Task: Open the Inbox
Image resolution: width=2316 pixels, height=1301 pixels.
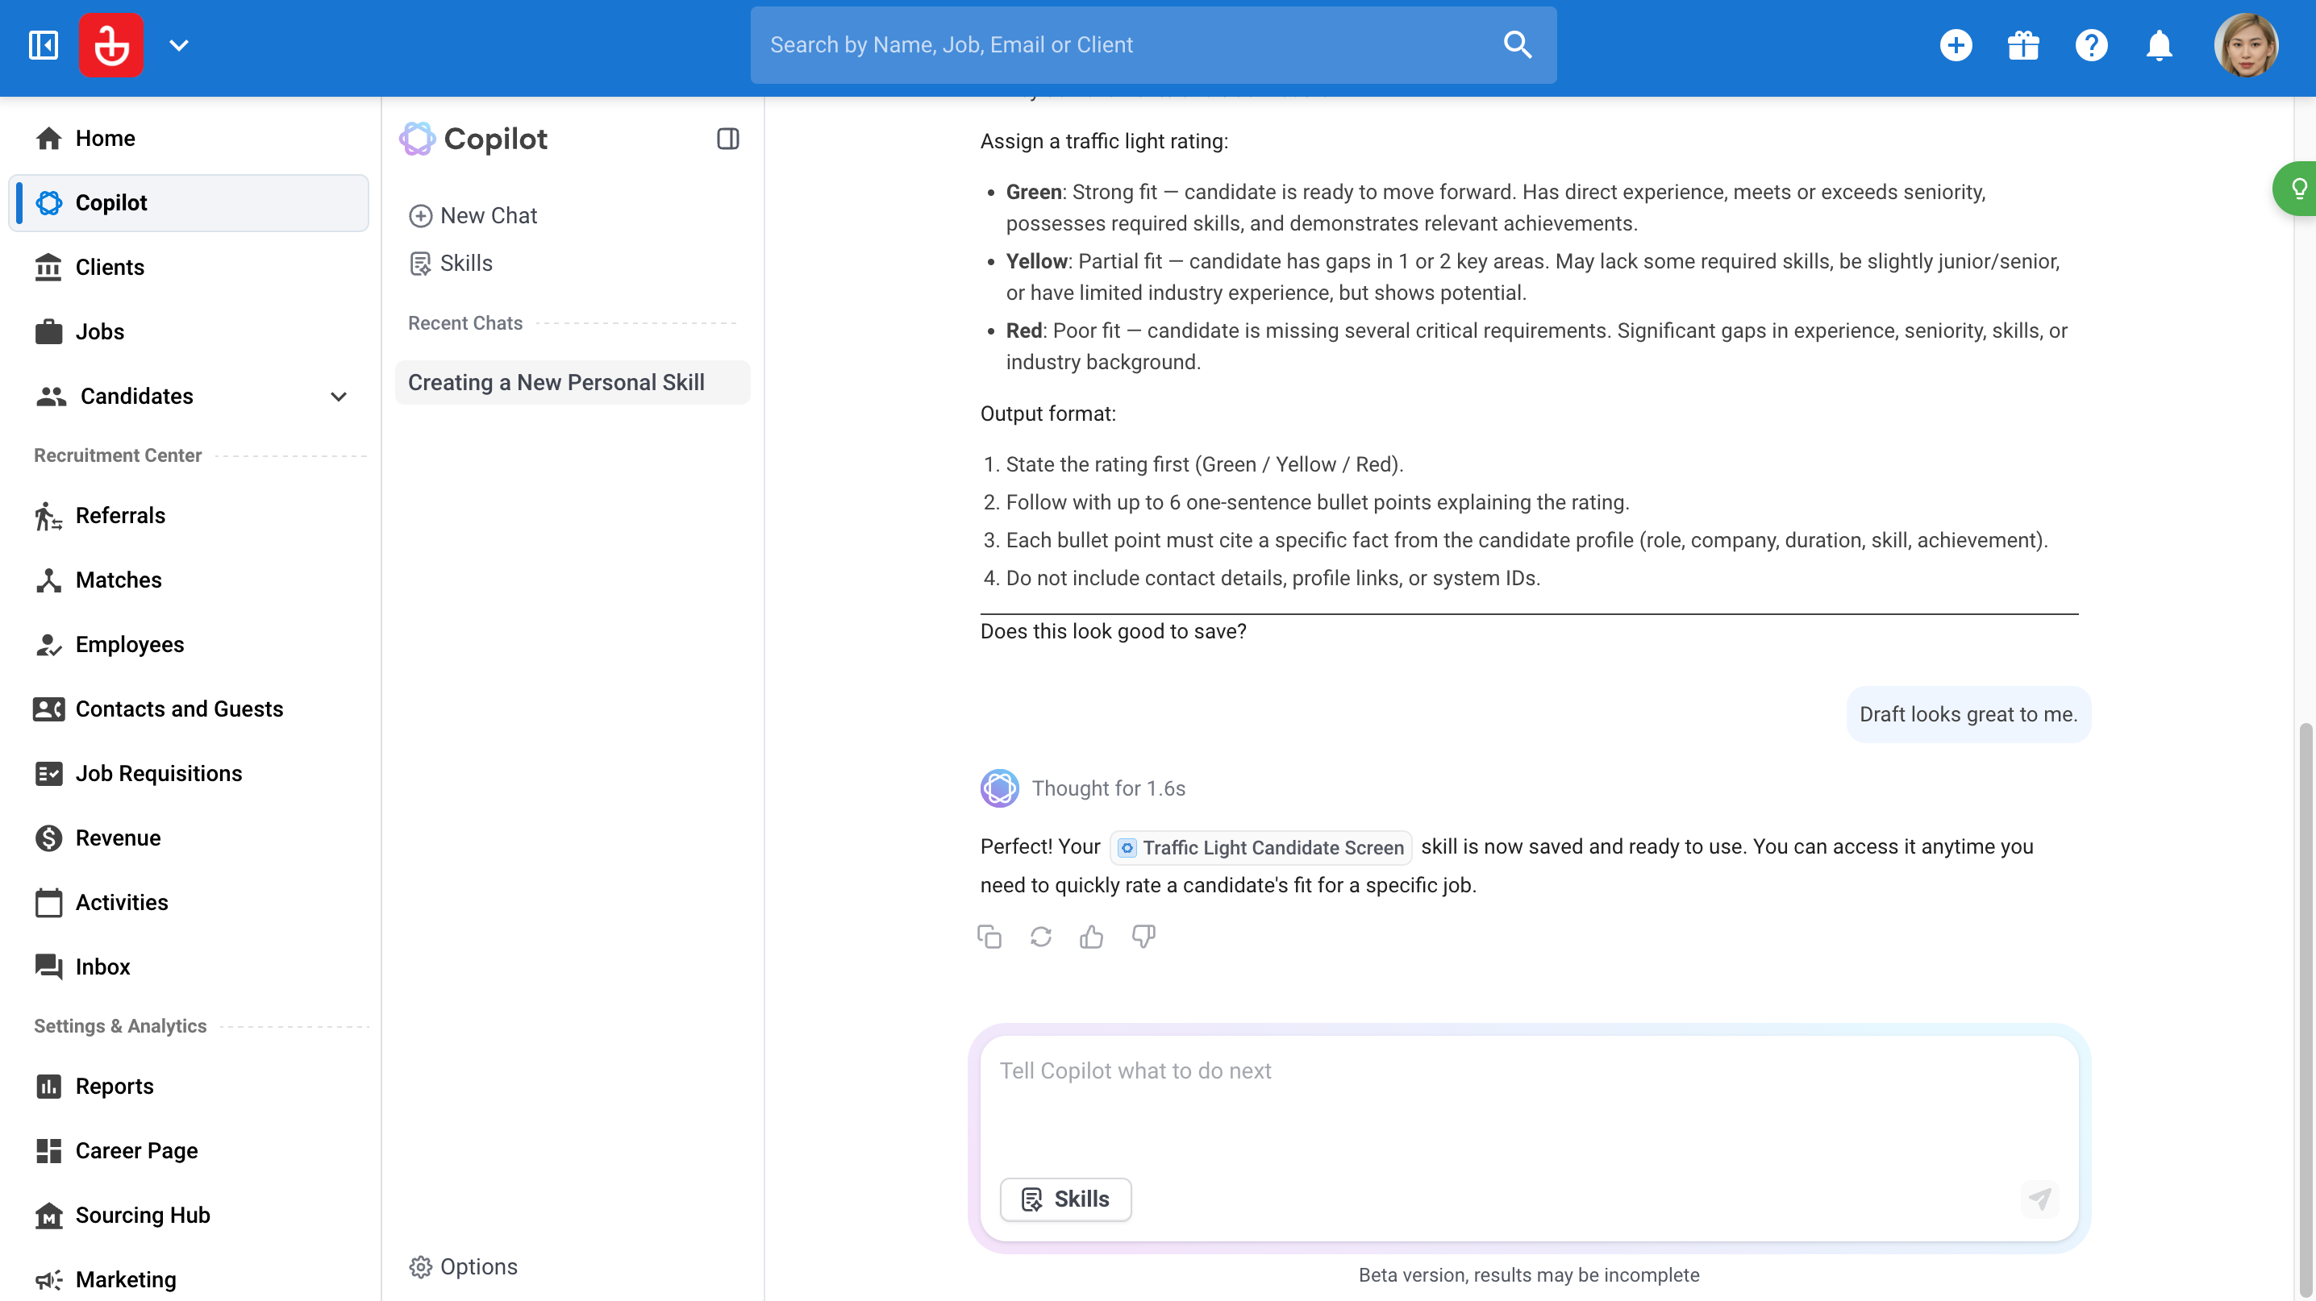Action: pos(189,966)
